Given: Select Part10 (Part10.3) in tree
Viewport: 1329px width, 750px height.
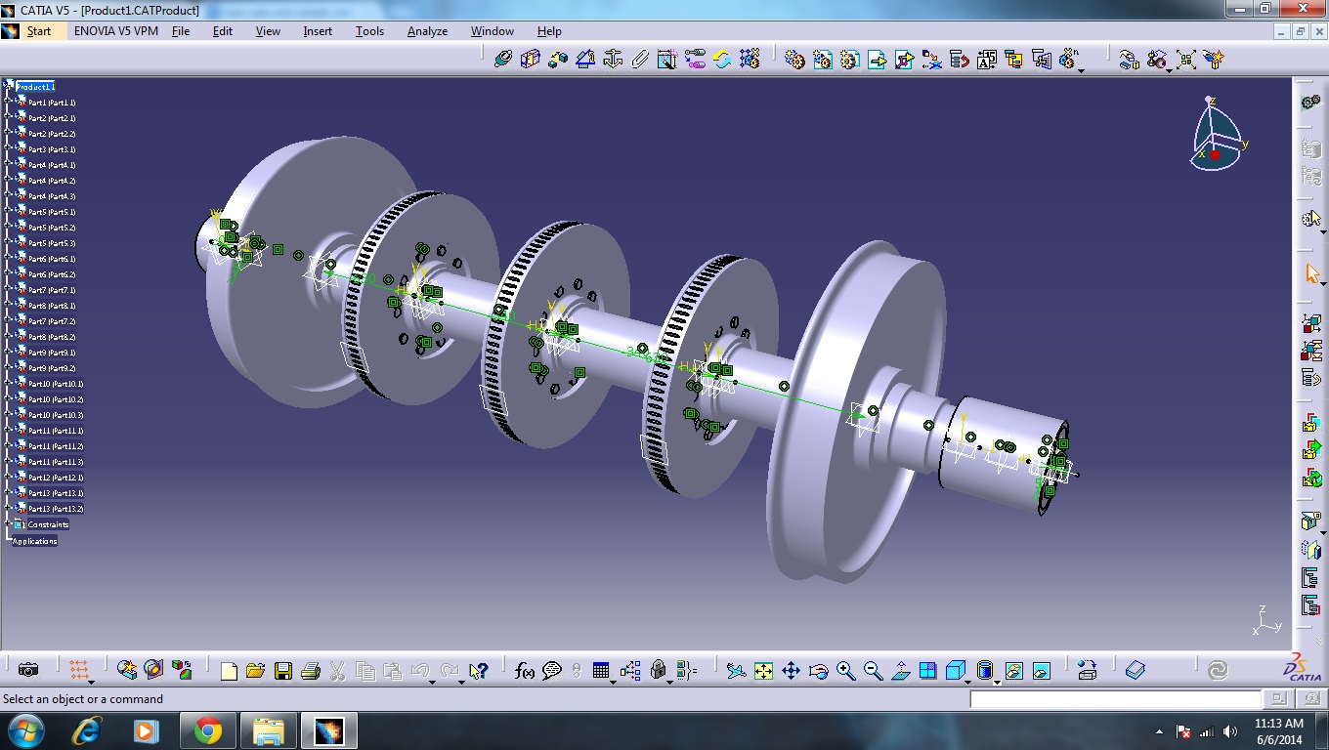Looking at the screenshot, I should [56, 415].
